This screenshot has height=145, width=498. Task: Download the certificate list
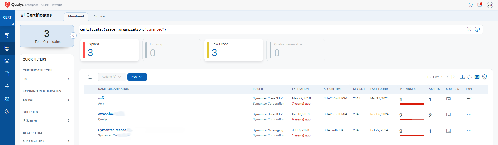coord(462,77)
